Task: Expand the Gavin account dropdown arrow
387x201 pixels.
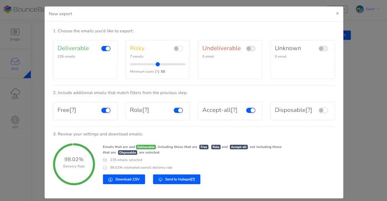Action: (378, 9)
